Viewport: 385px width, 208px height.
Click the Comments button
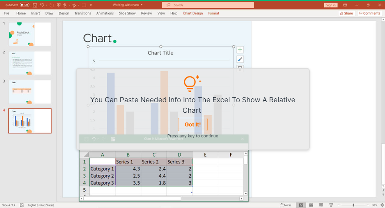pos(369,13)
